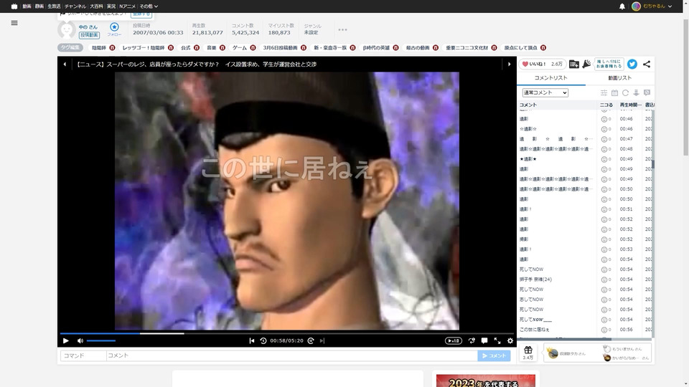The height and width of the screenshot is (387, 689).
Task: Switch to the コメントリスト tab
Action: (x=550, y=78)
